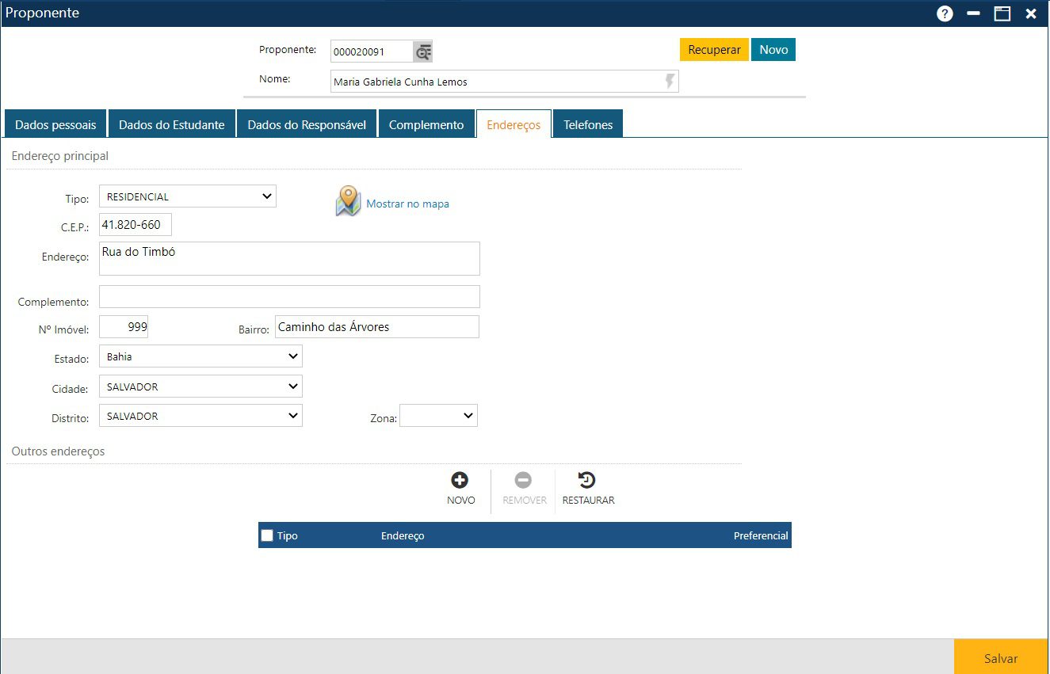Click into the Complemento input field
This screenshot has height=674, width=1050.
[x=289, y=297]
